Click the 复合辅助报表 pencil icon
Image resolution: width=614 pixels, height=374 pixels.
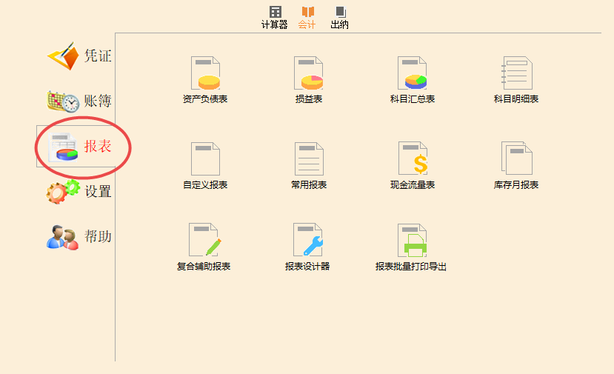204,240
